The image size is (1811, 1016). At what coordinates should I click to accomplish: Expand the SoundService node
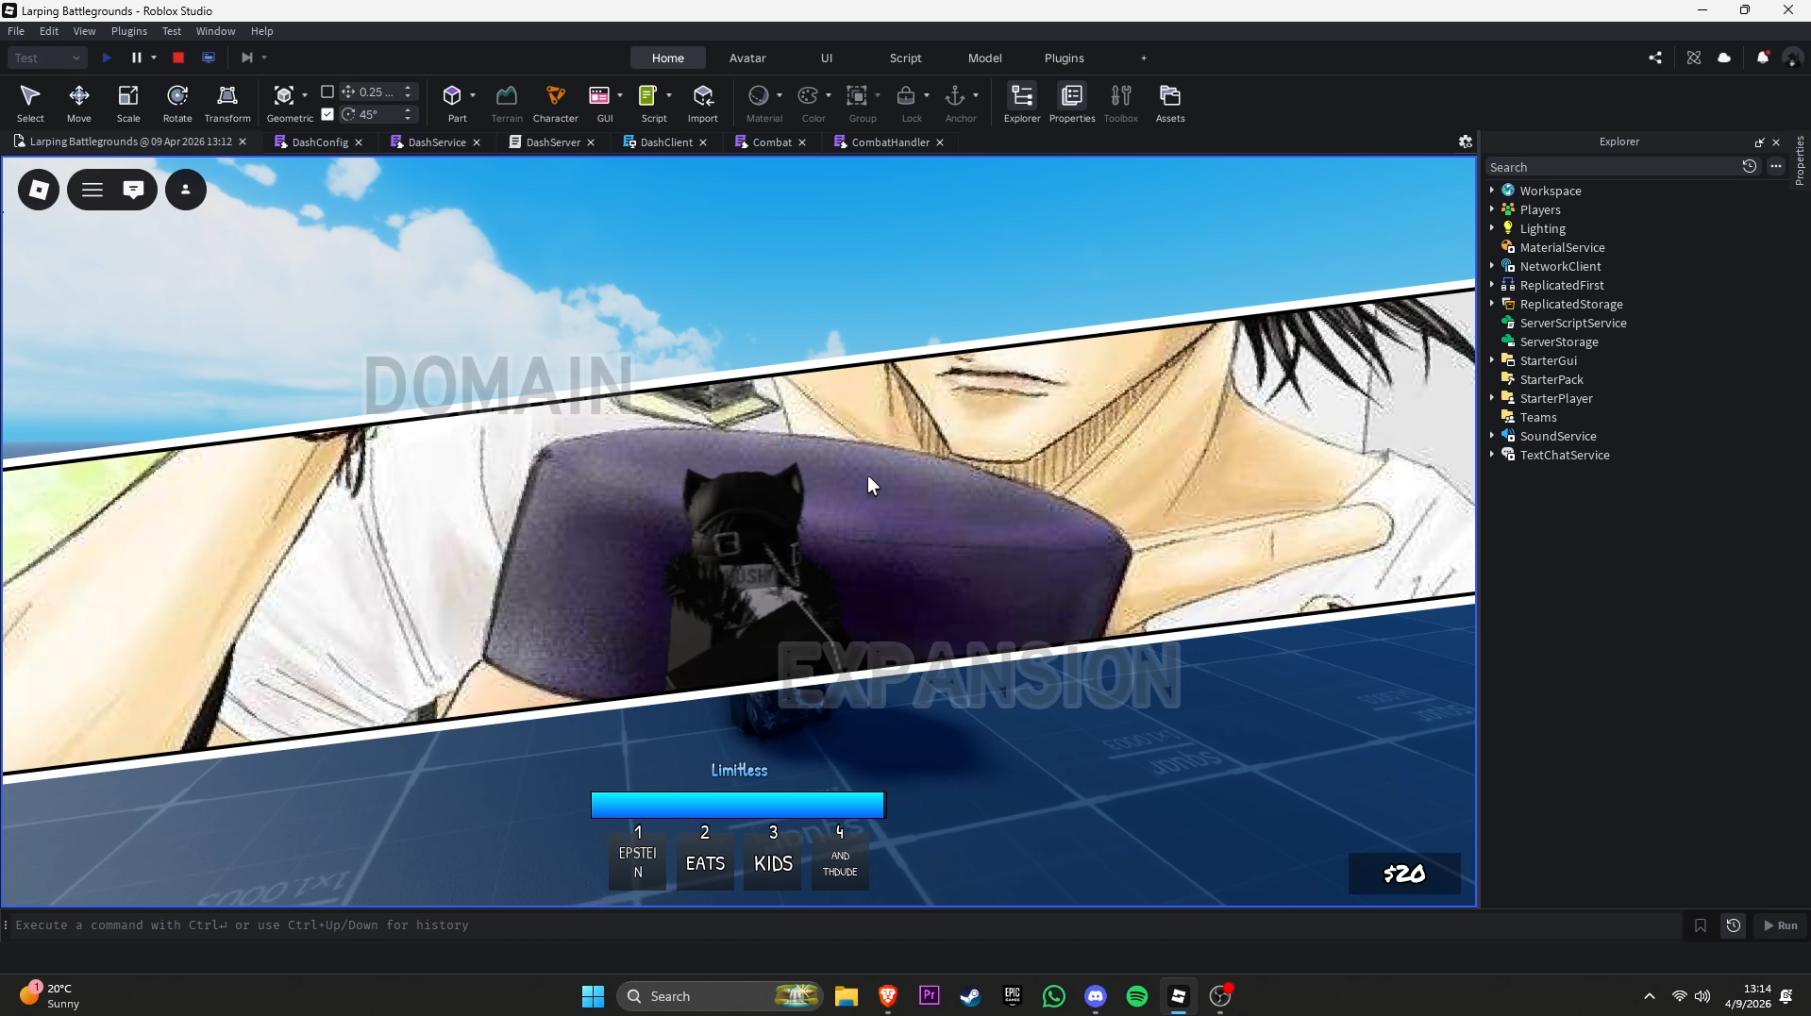click(1492, 435)
